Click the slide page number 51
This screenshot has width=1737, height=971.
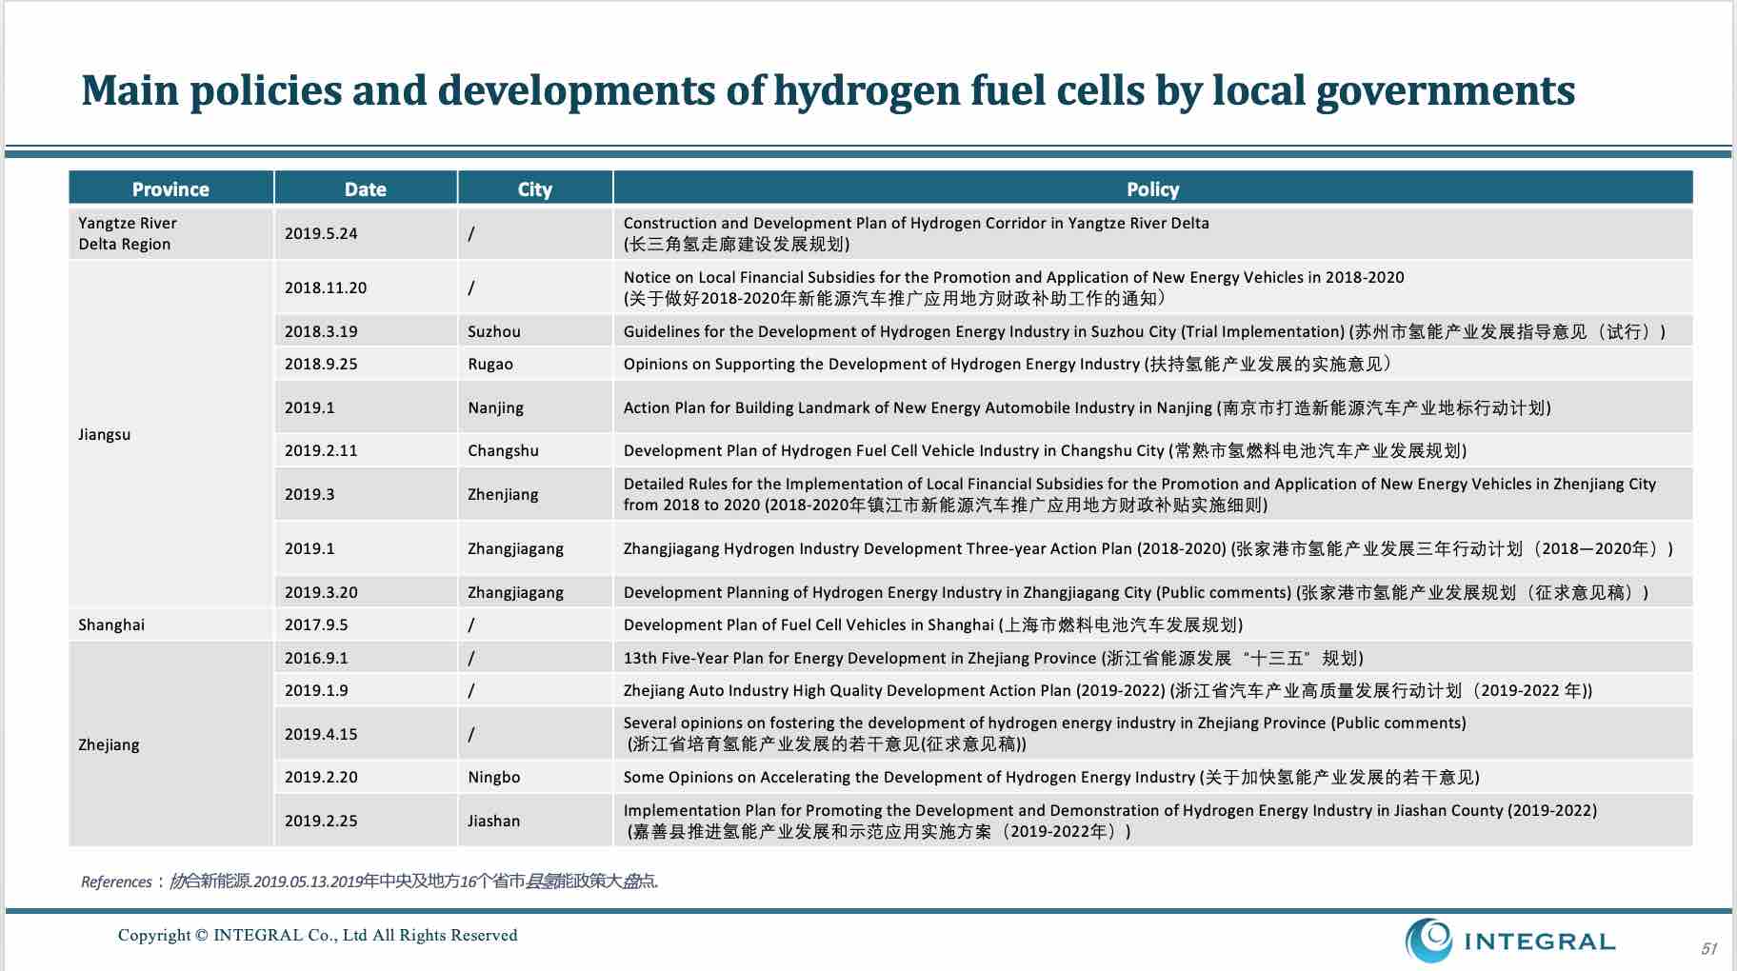tap(1708, 948)
